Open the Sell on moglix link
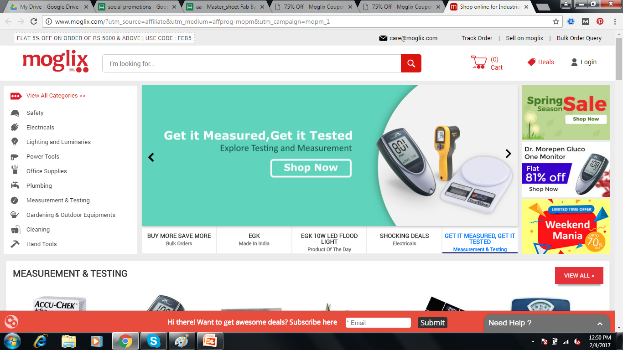 524,38
